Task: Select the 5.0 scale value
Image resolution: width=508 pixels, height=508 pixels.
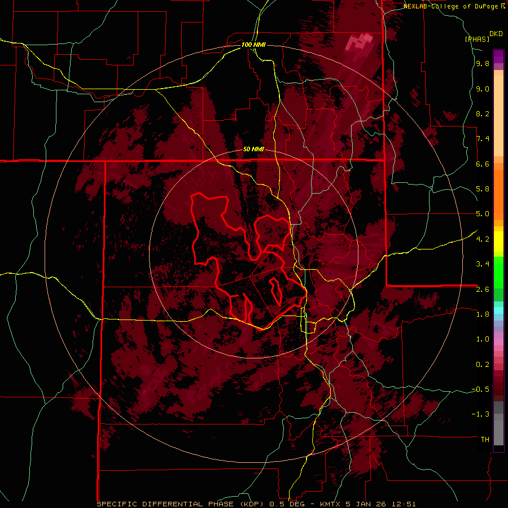Action: click(483, 214)
